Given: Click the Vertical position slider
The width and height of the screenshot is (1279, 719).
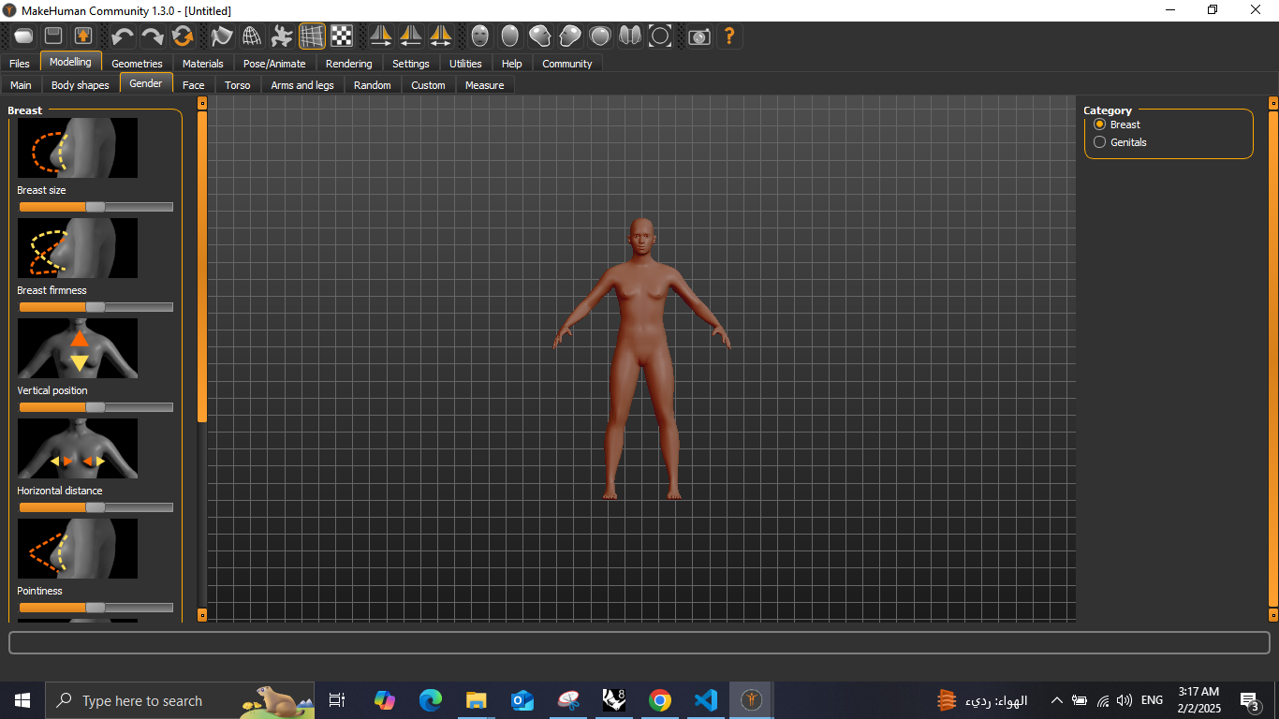Looking at the screenshot, I should [x=96, y=407].
